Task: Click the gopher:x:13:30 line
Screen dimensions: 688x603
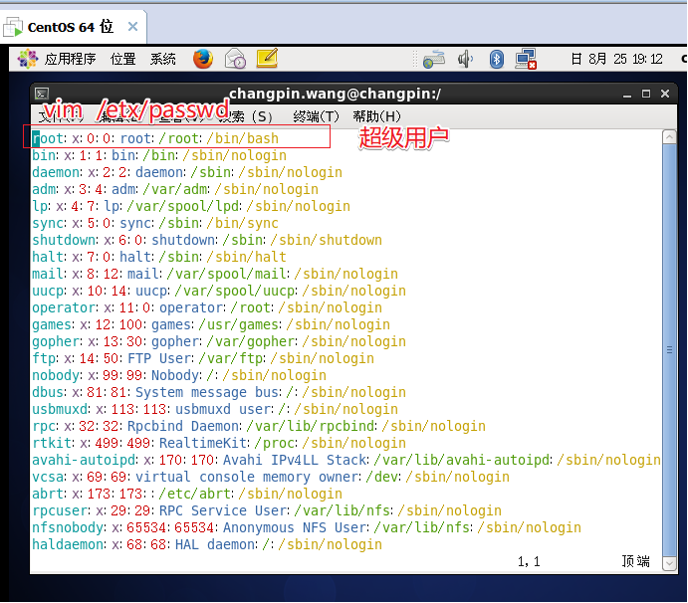Action: pos(219,341)
